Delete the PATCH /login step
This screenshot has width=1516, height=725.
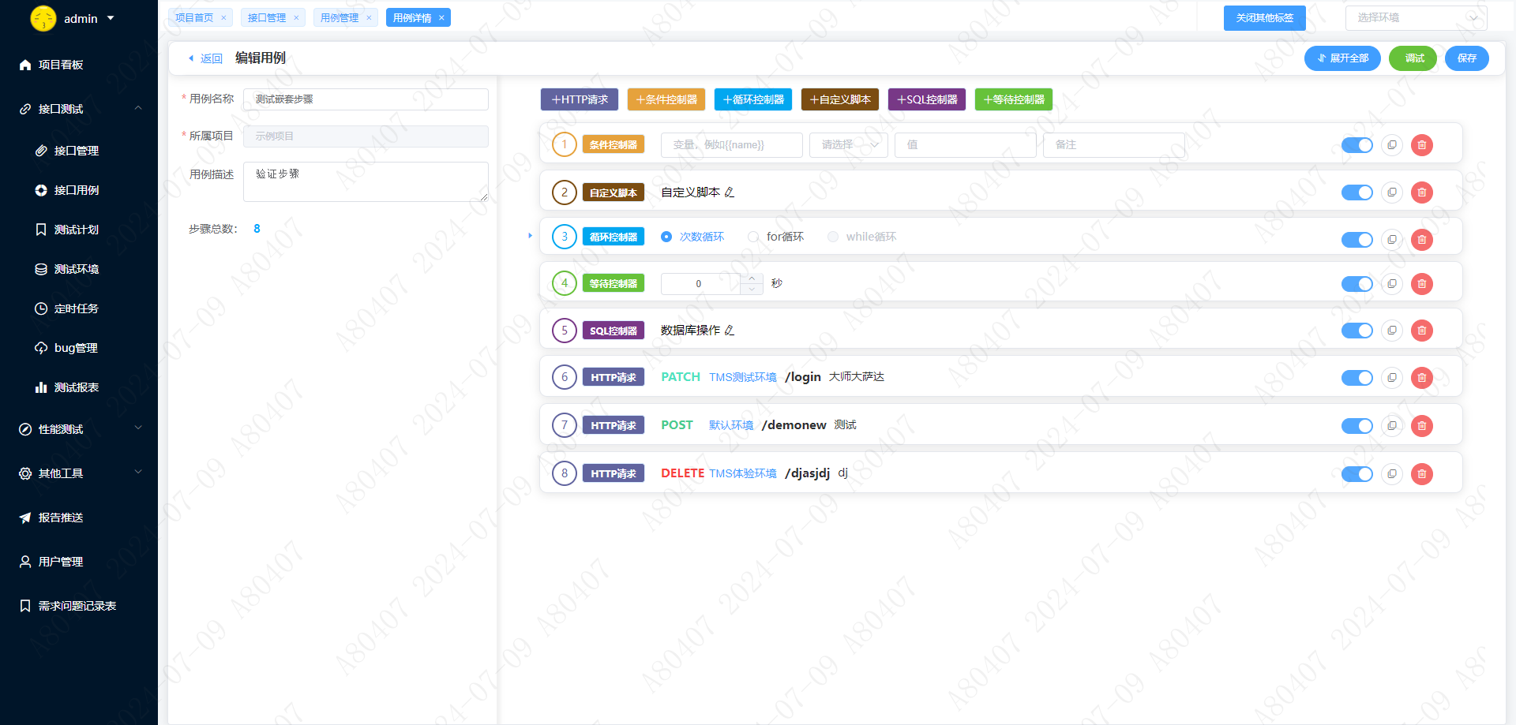click(x=1422, y=378)
